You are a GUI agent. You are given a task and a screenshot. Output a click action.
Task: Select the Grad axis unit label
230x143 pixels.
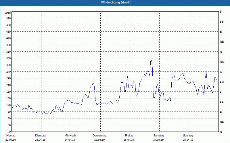pos(8,13)
